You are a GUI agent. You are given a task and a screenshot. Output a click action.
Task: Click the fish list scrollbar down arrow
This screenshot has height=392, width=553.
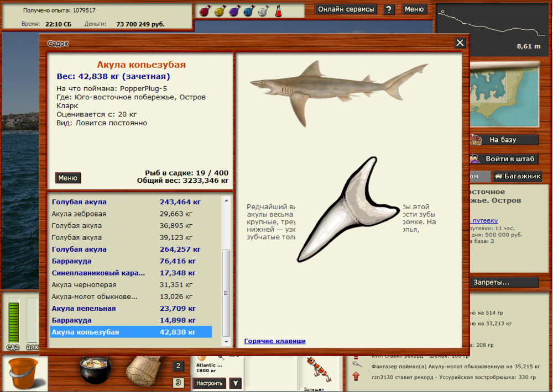(226, 342)
